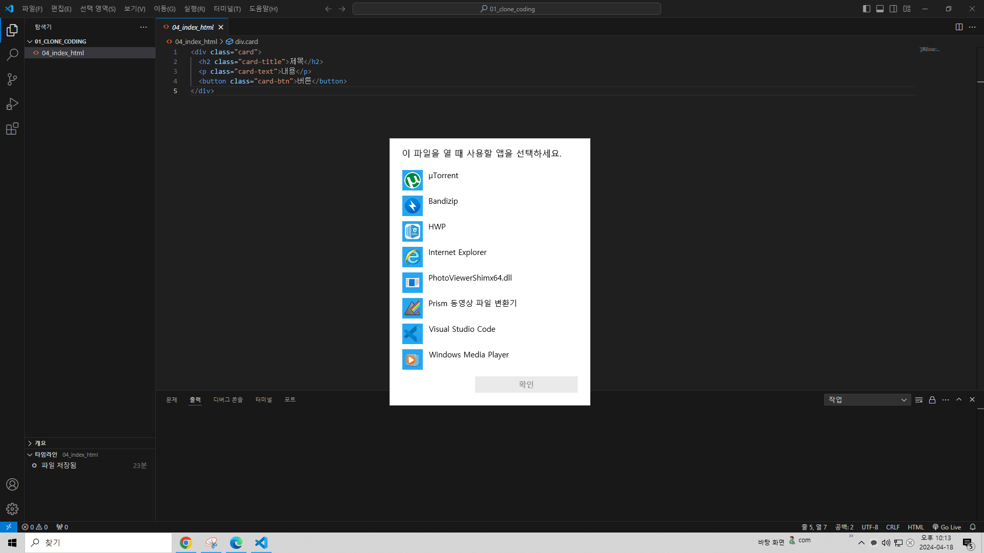Open the Manage gear settings icon
Screen dimensions: 984x553
[12, 509]
